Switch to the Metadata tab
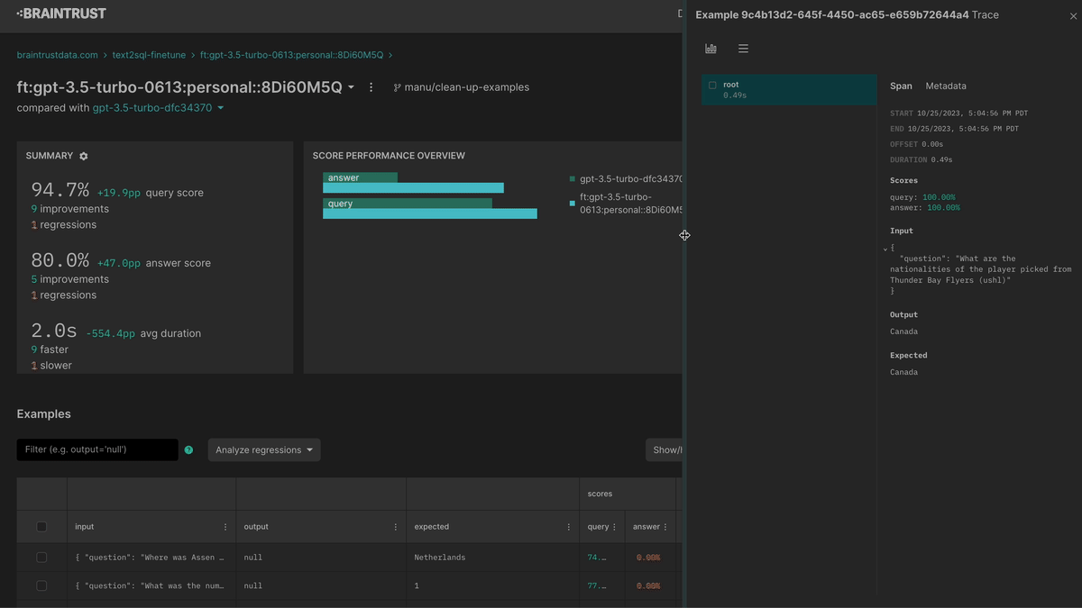This screenshot has height=608, width=1082. pos(945,86)
